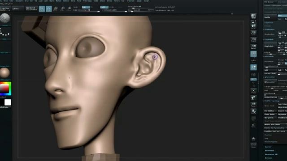Image resolution: width=287 pixels, height=161 pixels.
Task: Toggle Persp perspective view
Action: [253, 54]
